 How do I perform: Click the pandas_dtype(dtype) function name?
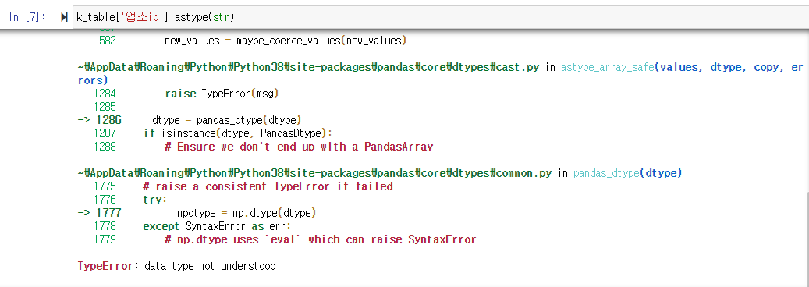coord(628,173)
